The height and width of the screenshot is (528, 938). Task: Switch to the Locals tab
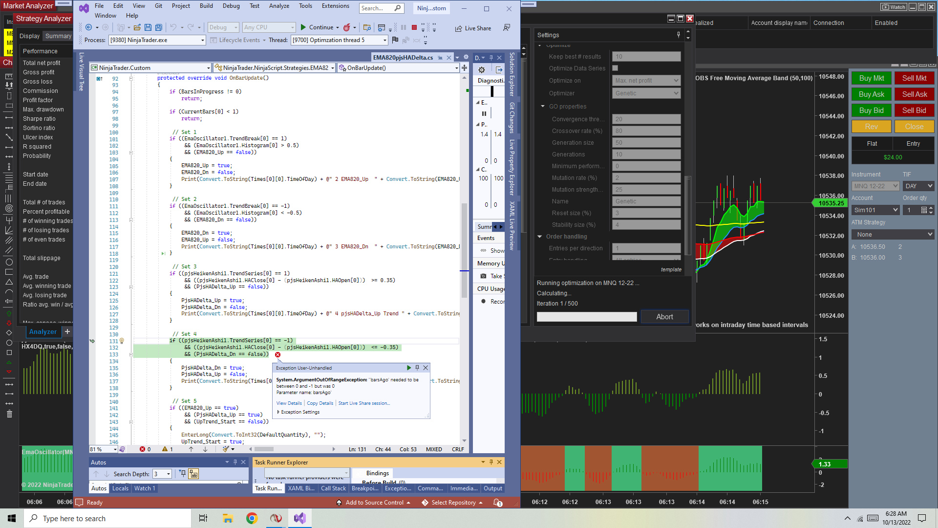120,488
